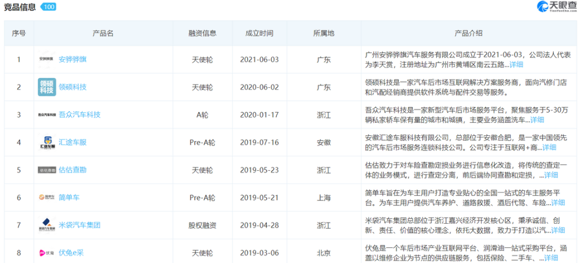This screenshot has height=263, width=583.
Task: Click 详细 in the 米袋汽车集团 introduction
Action: point(558,230)
